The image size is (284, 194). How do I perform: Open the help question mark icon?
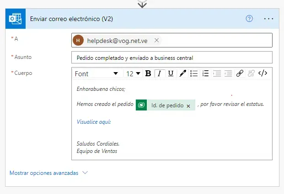point(249,19)
